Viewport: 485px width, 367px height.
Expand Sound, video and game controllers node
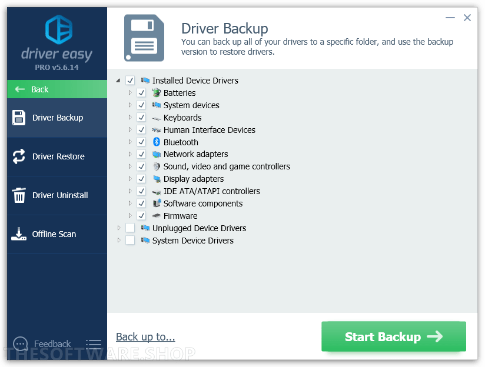click(x=130, y=166)
